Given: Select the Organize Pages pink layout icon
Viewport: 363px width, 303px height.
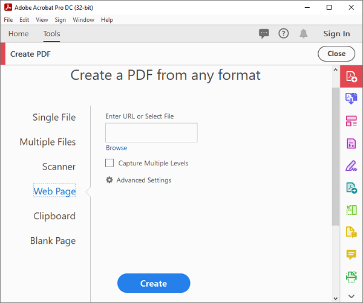Looking at the screenshot, I should [351, 121].
